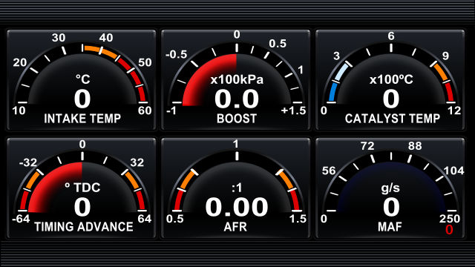Screen dimensions: 475x267
Task: Open the Boost gauge tile
Action: (x=236, y=80)
